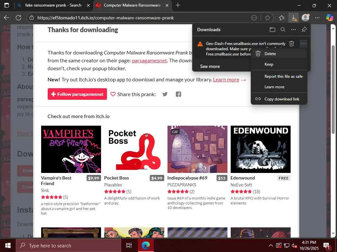Click the muted volume tray icon
Screen dimensions: 337x252
pyautogui.click(x=295, y=245)
